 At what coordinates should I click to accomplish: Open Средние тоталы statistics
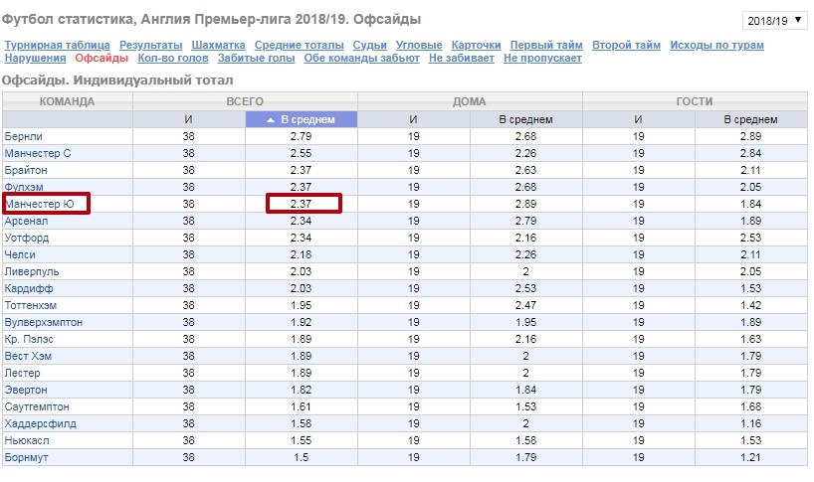299,45
